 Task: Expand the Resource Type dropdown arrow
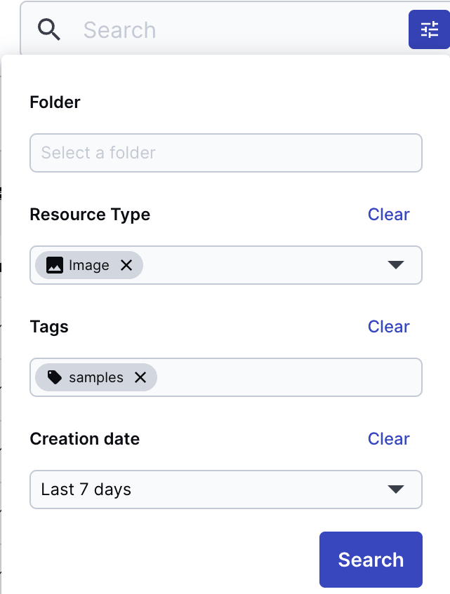coord(396,265)
